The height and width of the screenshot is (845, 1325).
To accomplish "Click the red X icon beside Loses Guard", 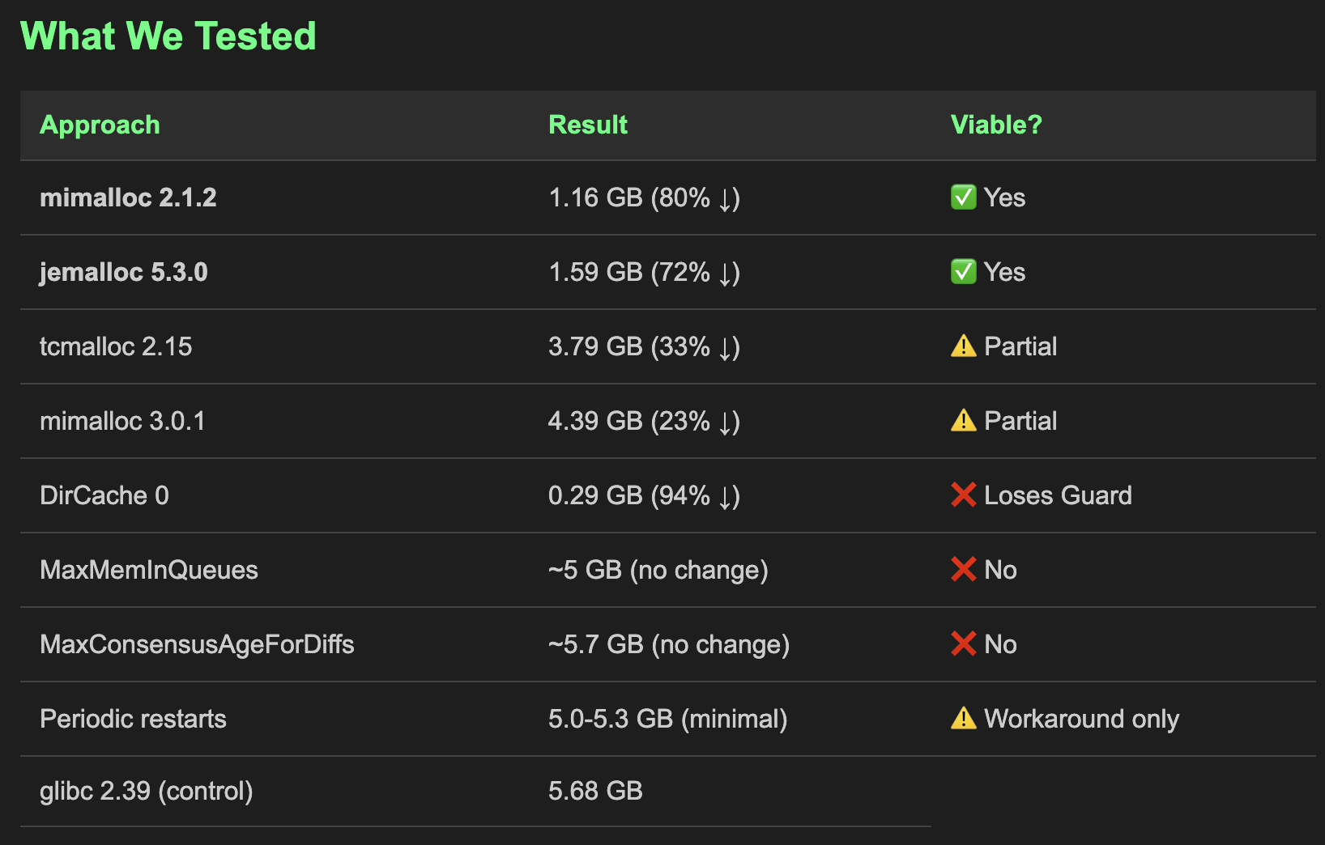I will click(963, 495).
